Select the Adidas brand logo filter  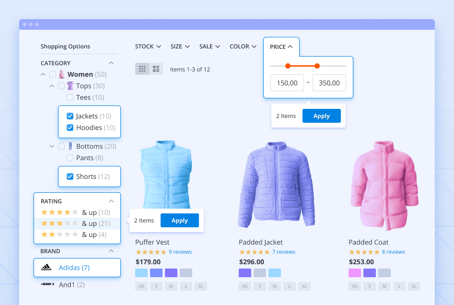pyautogui.click(x=46, y=268)
